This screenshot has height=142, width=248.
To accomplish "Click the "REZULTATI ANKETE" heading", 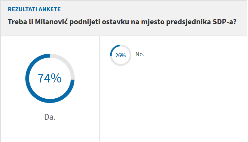I will pyautogui.click(x=34, y=9).
